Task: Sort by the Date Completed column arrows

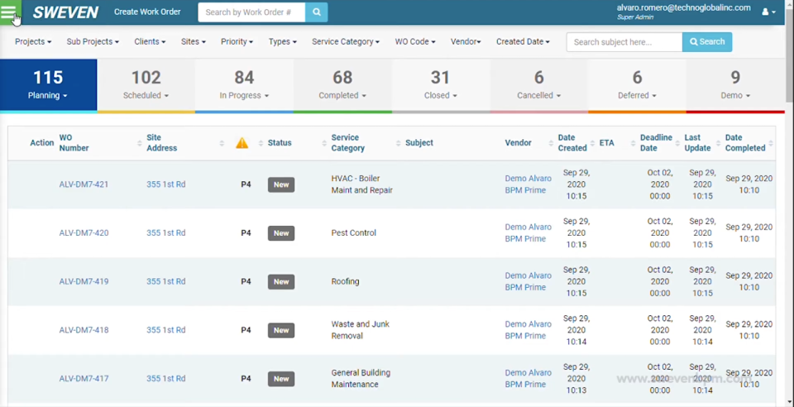Action: pos(771,144)
